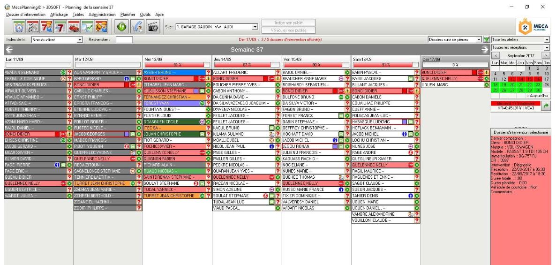This screenshot has width=556, height=265.
Task: Open the Tous les ateliers dropdown
Action: [547, 40]
